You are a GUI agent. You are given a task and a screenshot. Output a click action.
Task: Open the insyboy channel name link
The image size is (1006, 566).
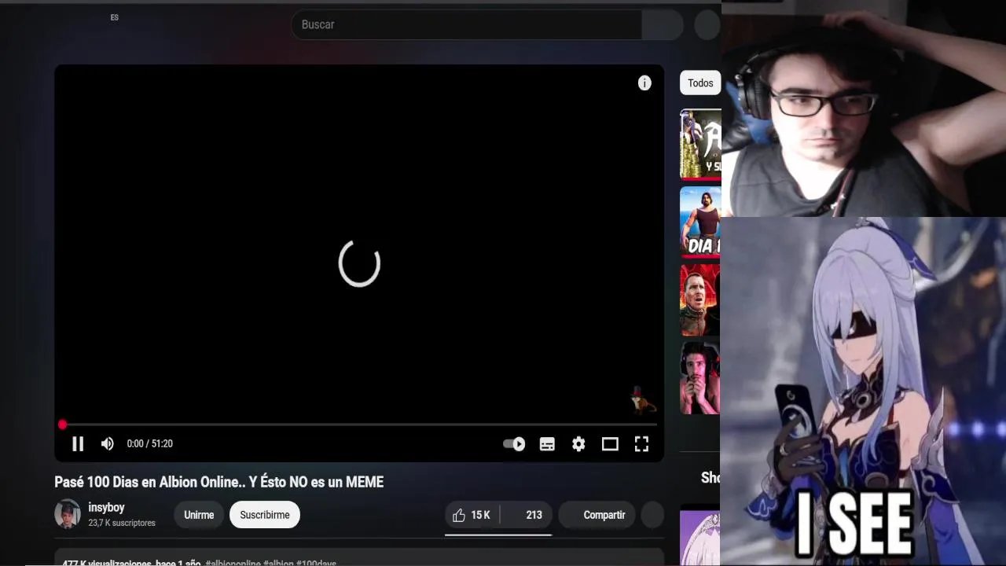(106, 508)
